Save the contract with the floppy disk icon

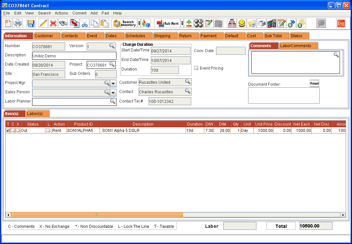click(31, 23)
